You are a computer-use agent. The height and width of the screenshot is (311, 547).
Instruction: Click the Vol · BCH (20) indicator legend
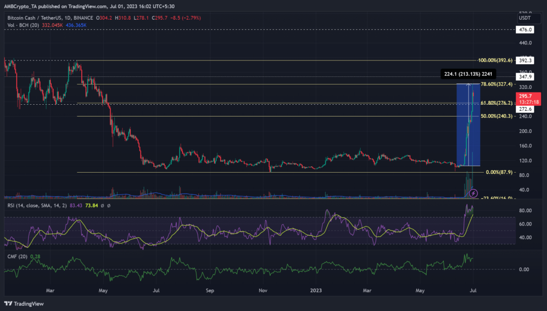22,24
